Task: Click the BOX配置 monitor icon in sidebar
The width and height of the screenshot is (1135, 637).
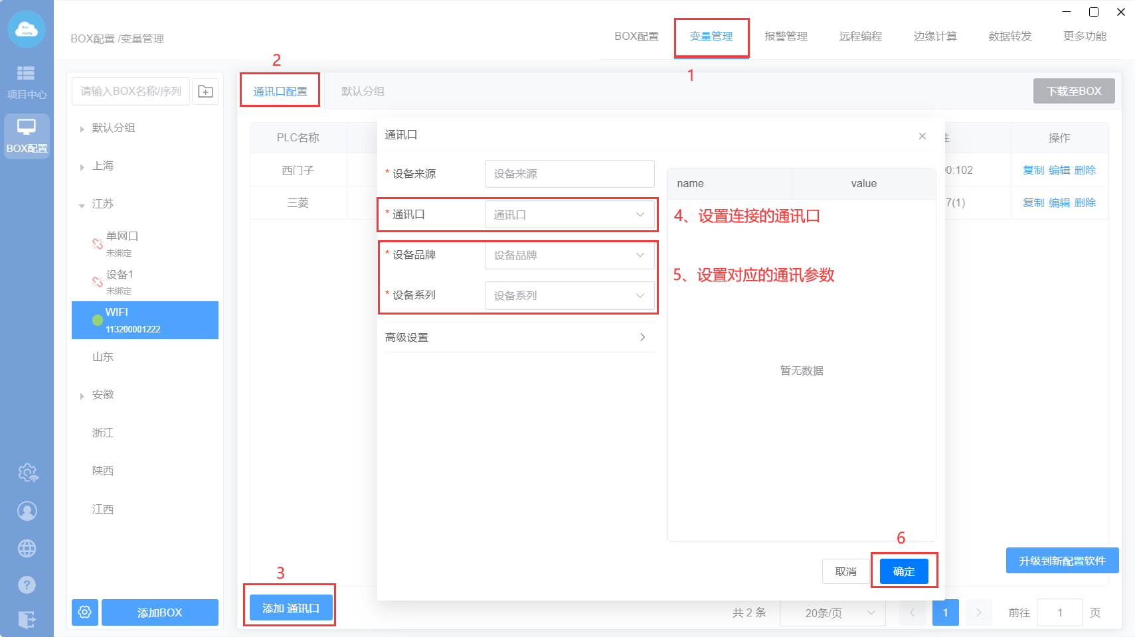Action: click(x=27, y=136)
